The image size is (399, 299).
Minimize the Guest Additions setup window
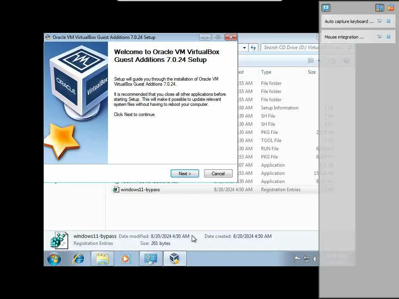click(x=205, y=37)
